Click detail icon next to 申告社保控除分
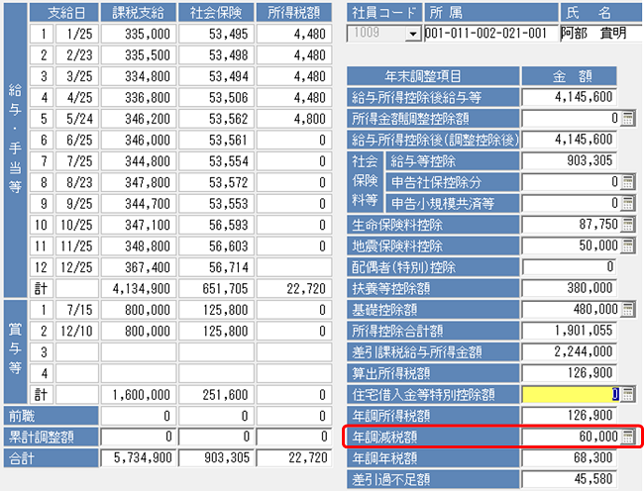Screen dimensions: 644x491 [627, 181]
